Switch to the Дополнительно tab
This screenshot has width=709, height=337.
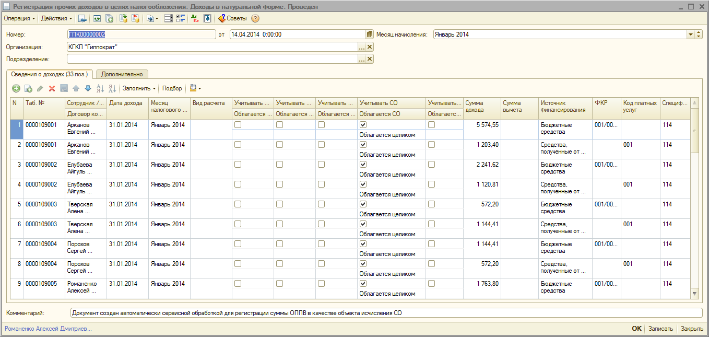pyautogui.click(x=122, y=74)
